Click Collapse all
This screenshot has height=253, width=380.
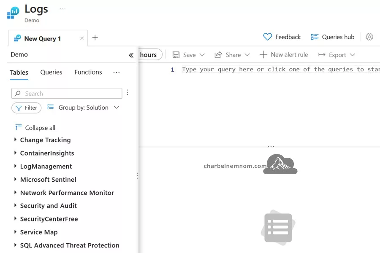(x=35, y=128)
